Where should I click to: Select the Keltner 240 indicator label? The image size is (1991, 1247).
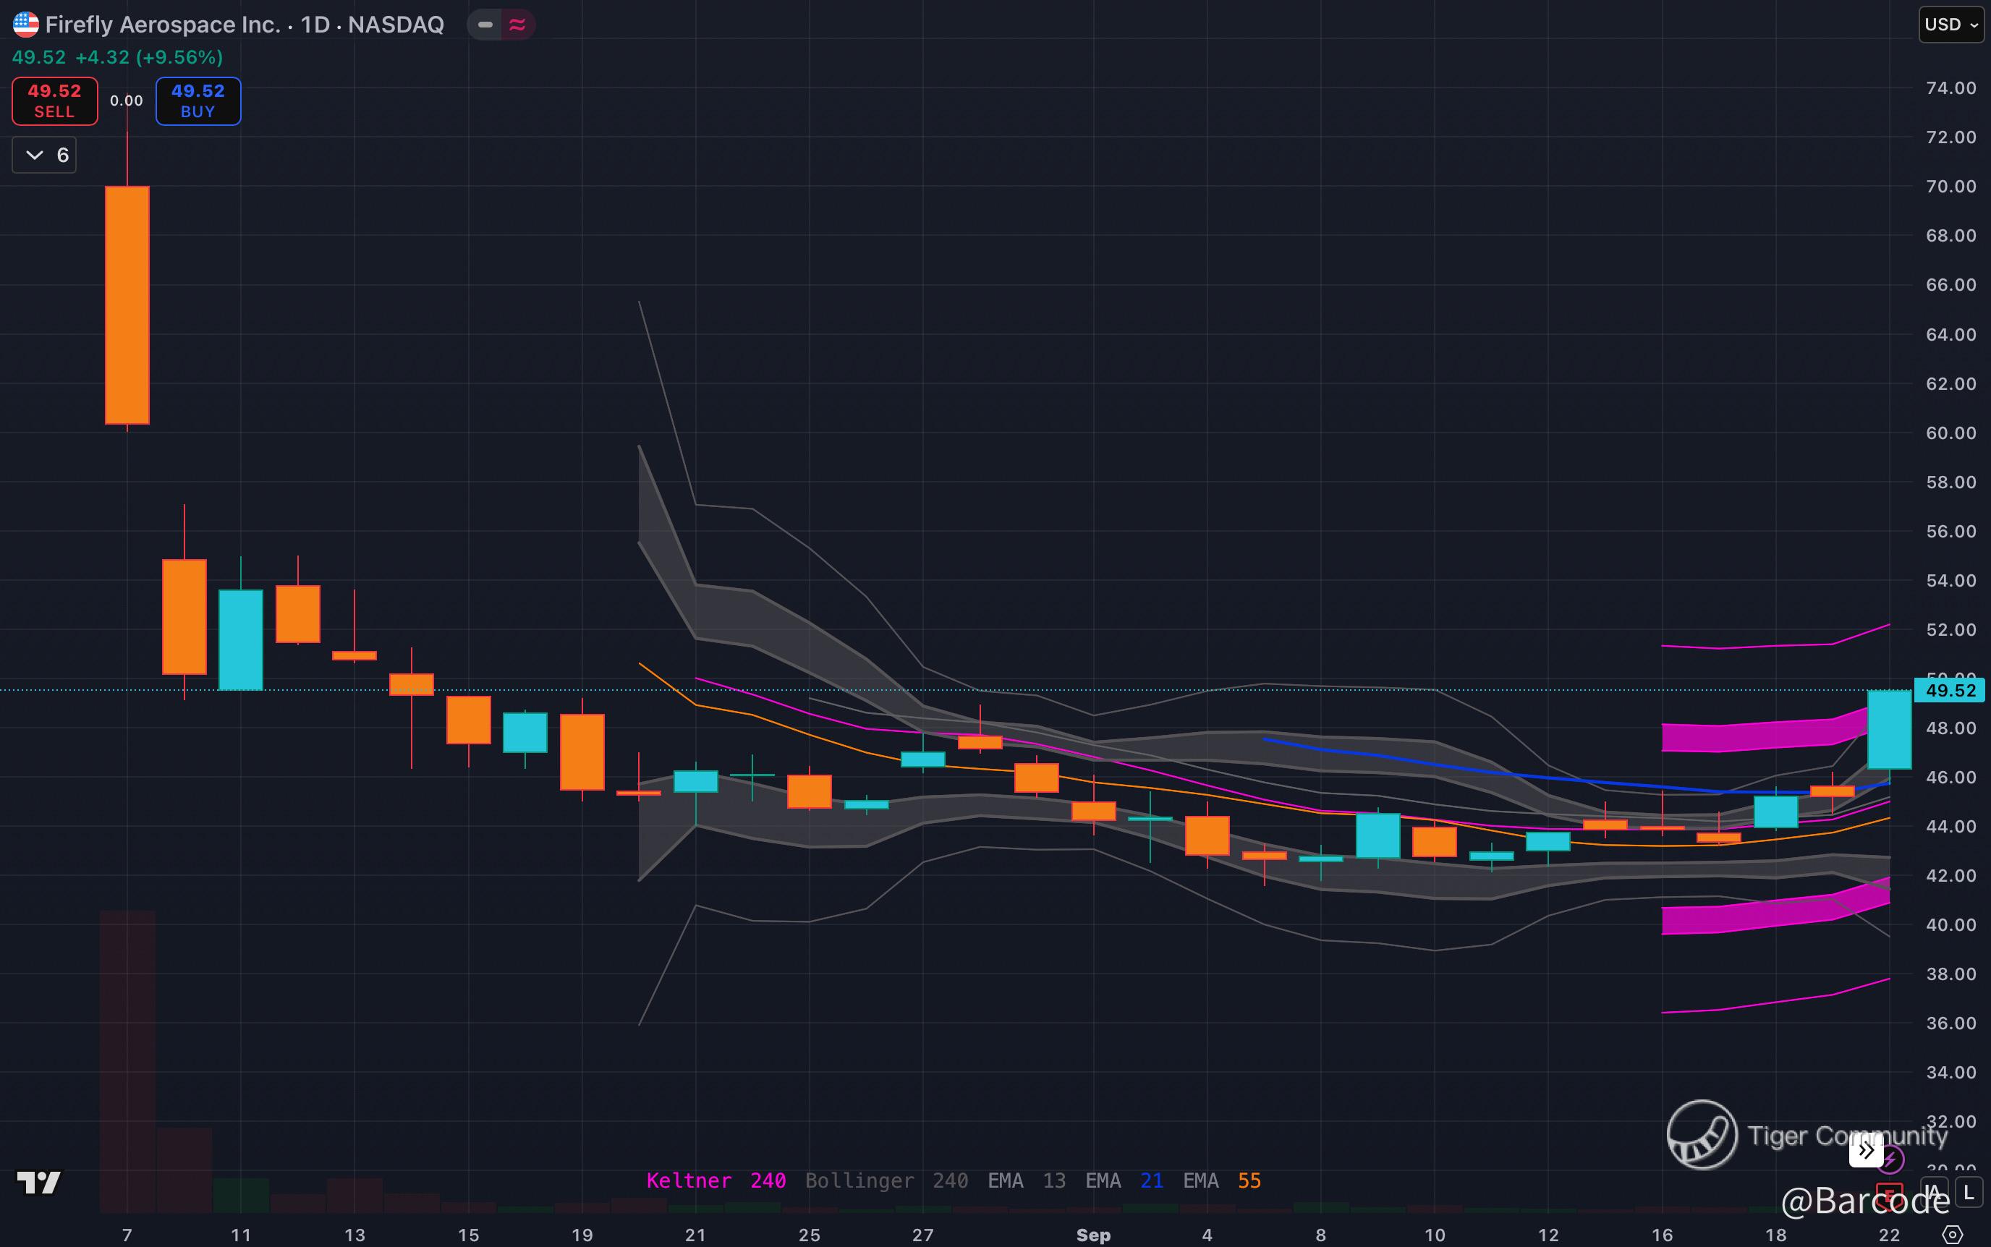tap(715, 1180)
